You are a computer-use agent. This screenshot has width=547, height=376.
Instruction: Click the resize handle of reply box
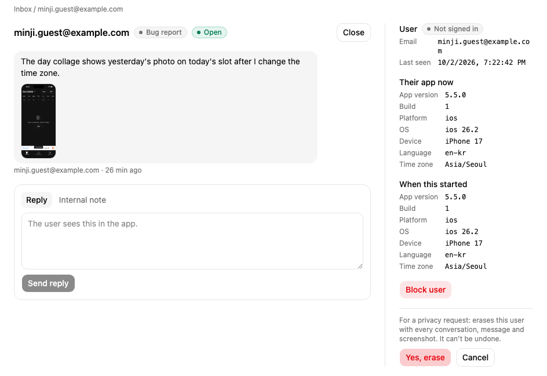(x=360, y=266)
